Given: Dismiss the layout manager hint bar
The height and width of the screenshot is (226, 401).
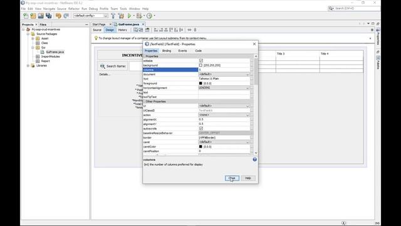Looking at the screenshot, I should click(370, 38).
